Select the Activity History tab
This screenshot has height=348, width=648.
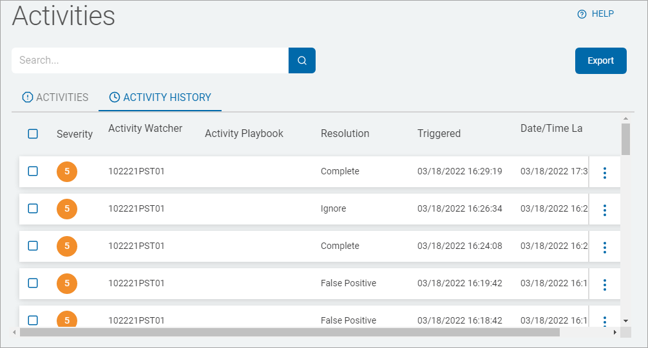point(160,98)
